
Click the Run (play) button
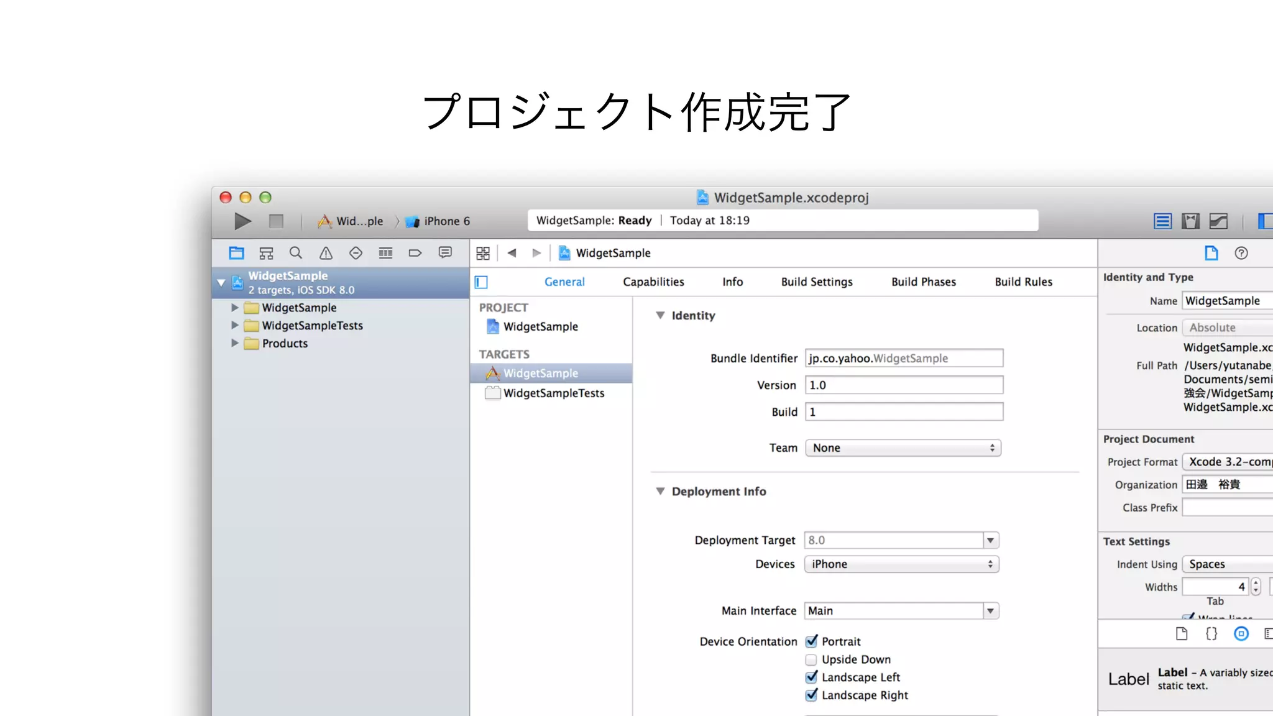[x=242, y=221]
